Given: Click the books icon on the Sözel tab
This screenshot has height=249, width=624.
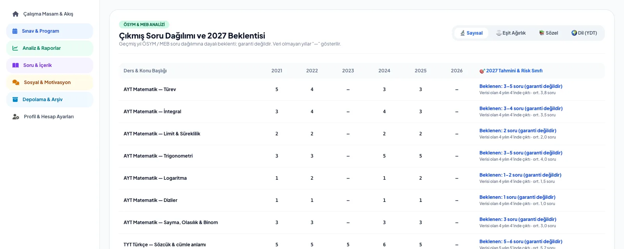Looking at the screenshot, I should (542, 33).
